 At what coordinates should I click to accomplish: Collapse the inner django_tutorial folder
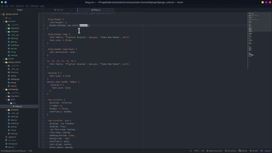click(4, 62)
